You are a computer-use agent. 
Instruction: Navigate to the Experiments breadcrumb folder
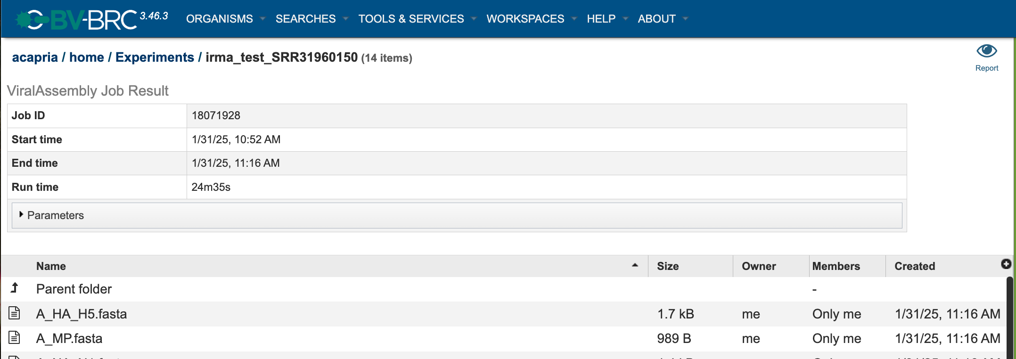(x=155, y=57)
